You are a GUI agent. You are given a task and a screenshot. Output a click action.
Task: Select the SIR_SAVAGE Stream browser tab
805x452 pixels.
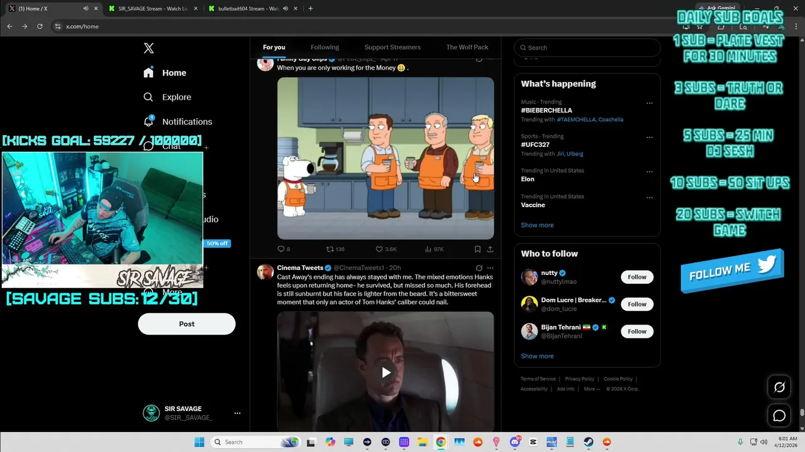click(x=152, y=9)
